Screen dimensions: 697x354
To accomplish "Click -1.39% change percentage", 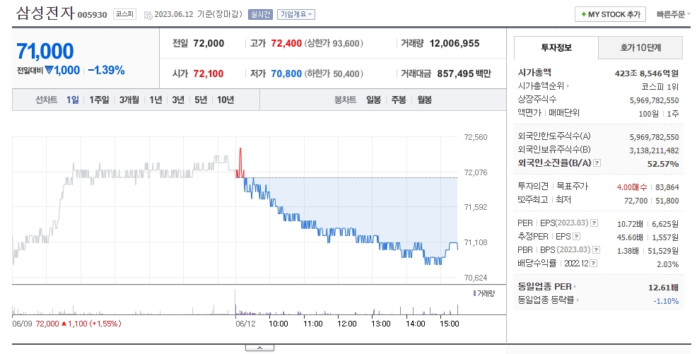I will click(106, 70).
